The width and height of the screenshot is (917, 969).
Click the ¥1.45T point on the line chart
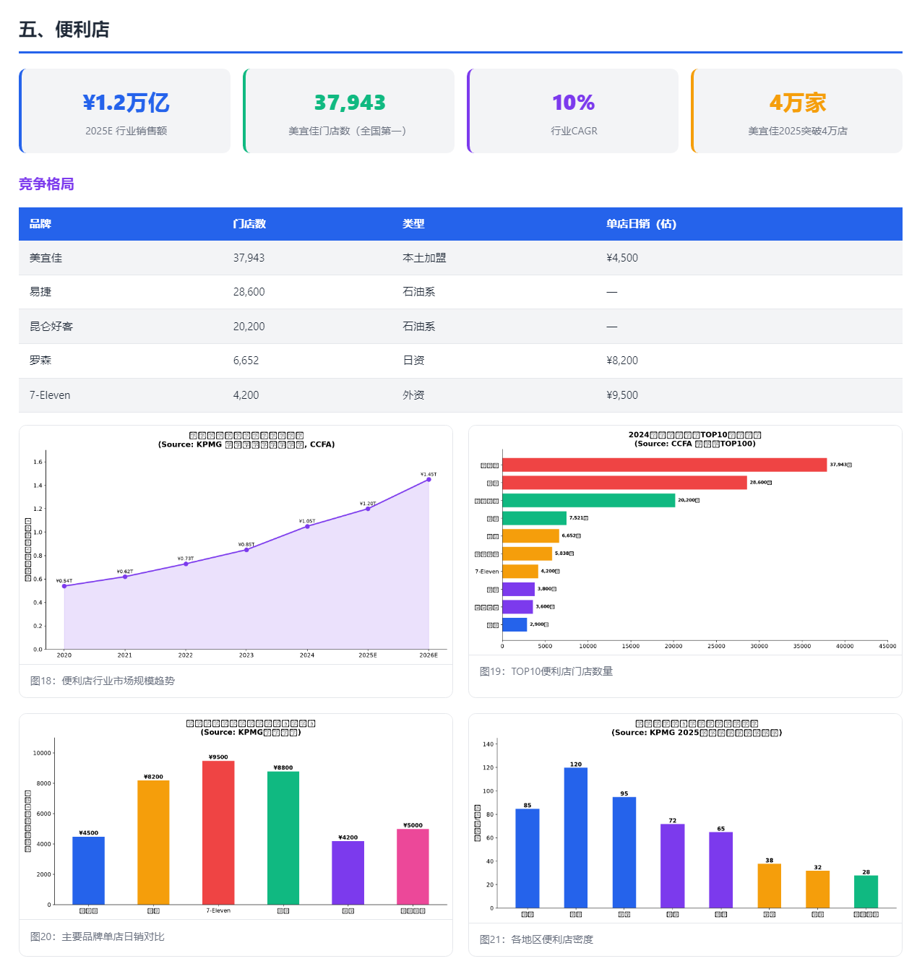click(x=429, y=480)
